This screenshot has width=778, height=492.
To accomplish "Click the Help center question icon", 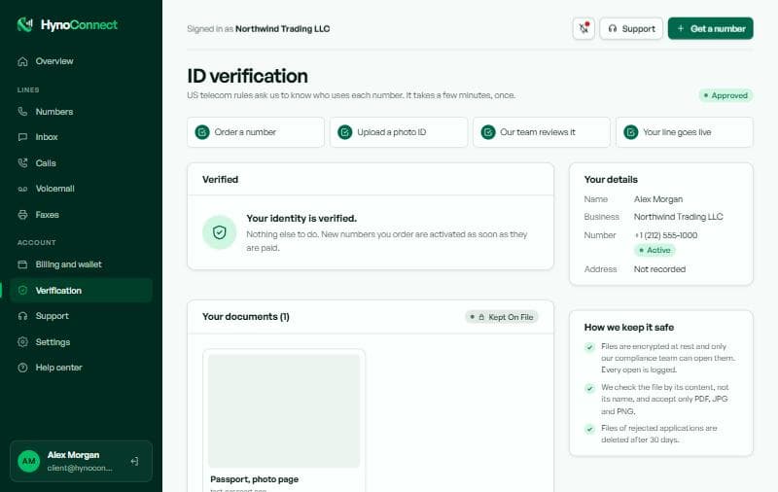I will (22, 368).
